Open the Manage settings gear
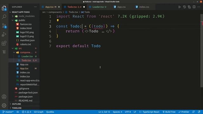Viewport: 203px width, 114px height. 4,105
